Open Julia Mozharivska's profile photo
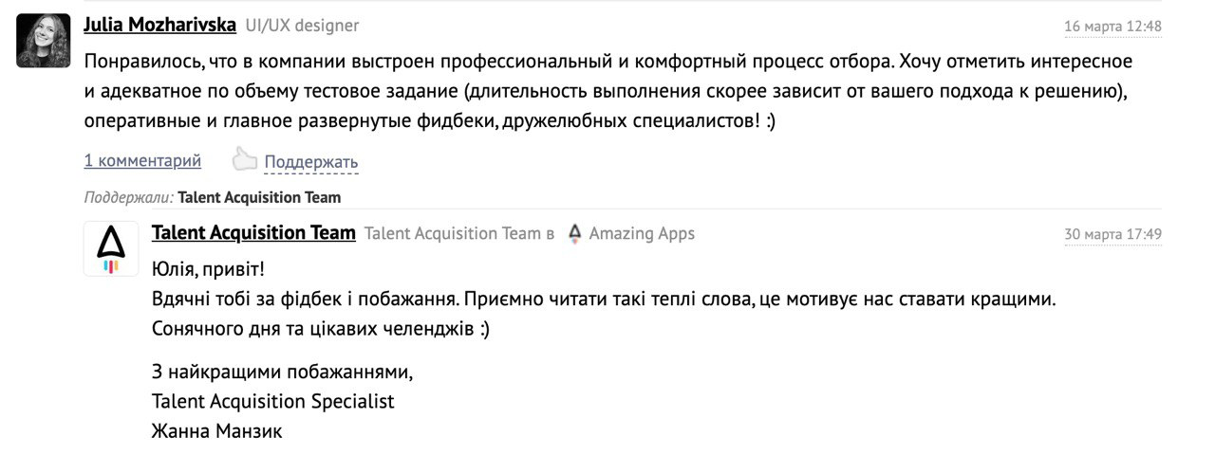The height and width of the screenshot is (473, 1215). point(43,41)
